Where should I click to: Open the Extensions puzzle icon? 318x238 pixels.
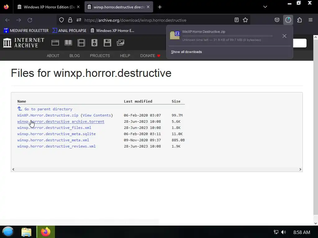pyautogui.click(x=299, y=20)
